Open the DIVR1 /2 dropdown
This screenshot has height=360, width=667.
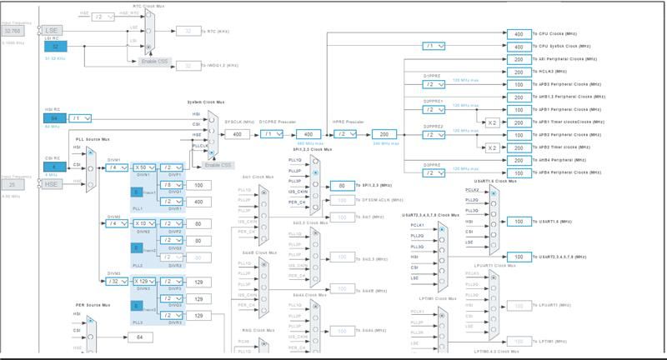172,202
